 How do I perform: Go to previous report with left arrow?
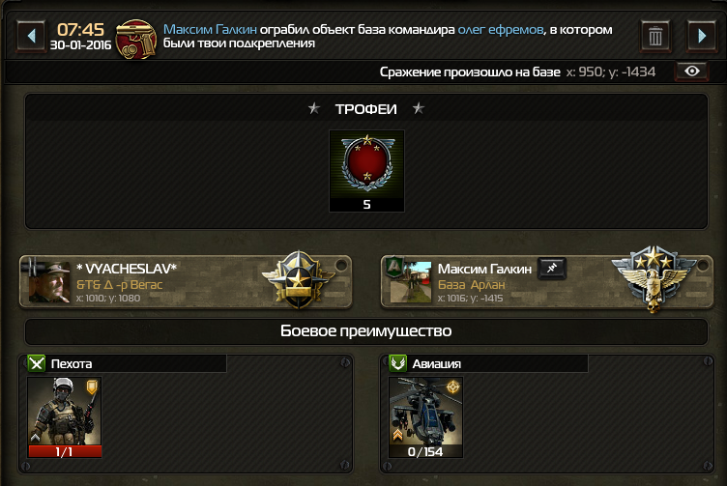tap(31, 36)
